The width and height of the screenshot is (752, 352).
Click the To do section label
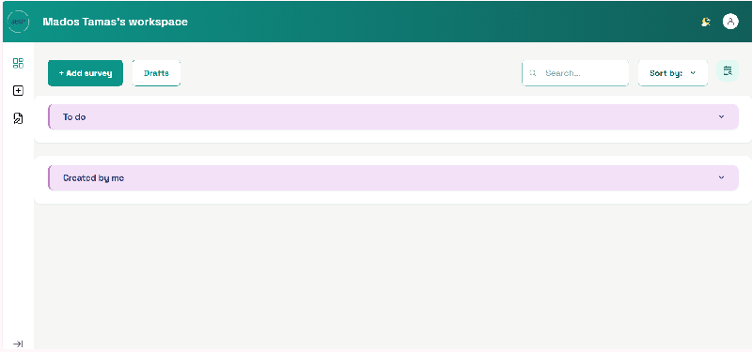pos(74,116)
